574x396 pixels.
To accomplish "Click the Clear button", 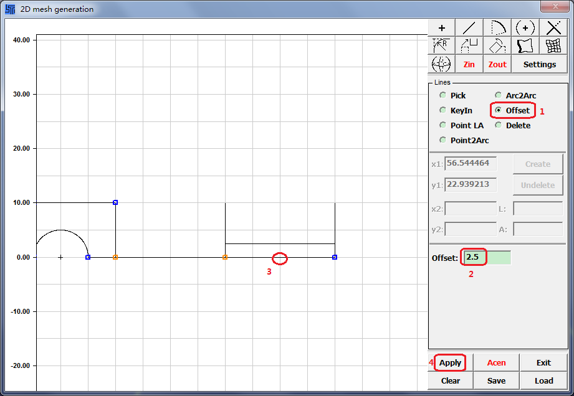I will click(x=450, y=380).
